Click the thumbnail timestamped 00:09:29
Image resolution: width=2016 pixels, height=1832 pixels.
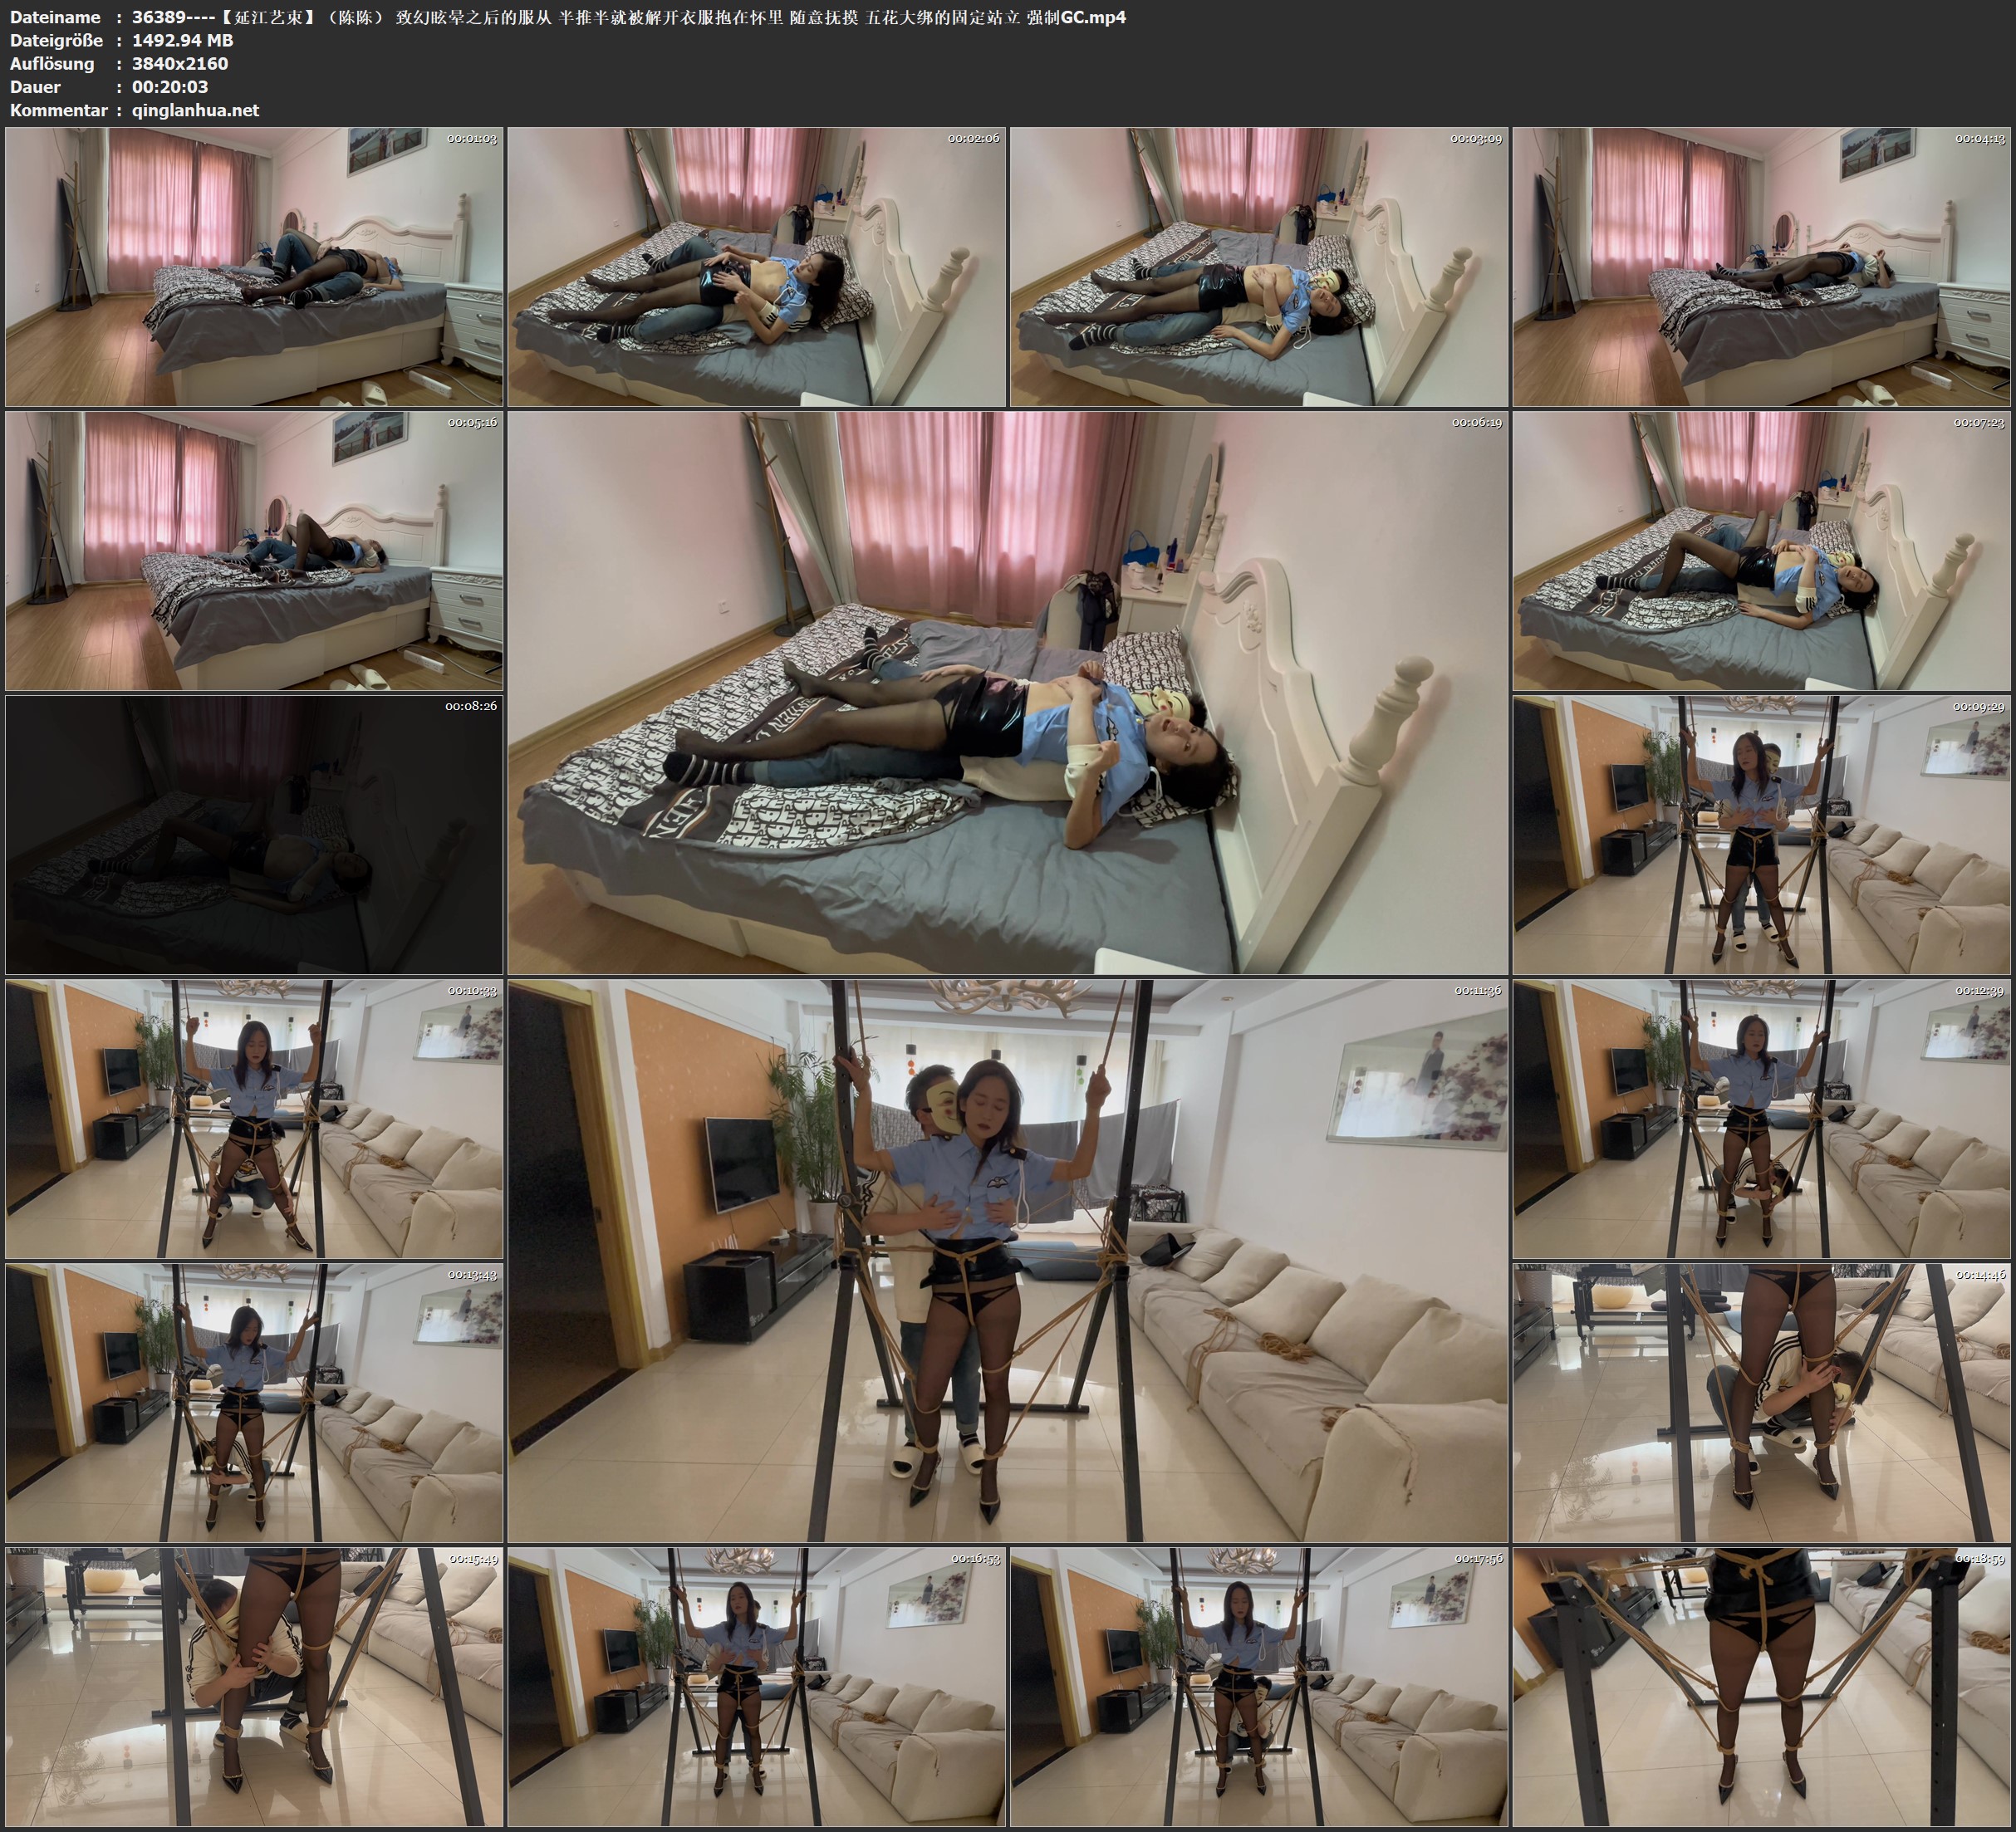pos(1762,835)
